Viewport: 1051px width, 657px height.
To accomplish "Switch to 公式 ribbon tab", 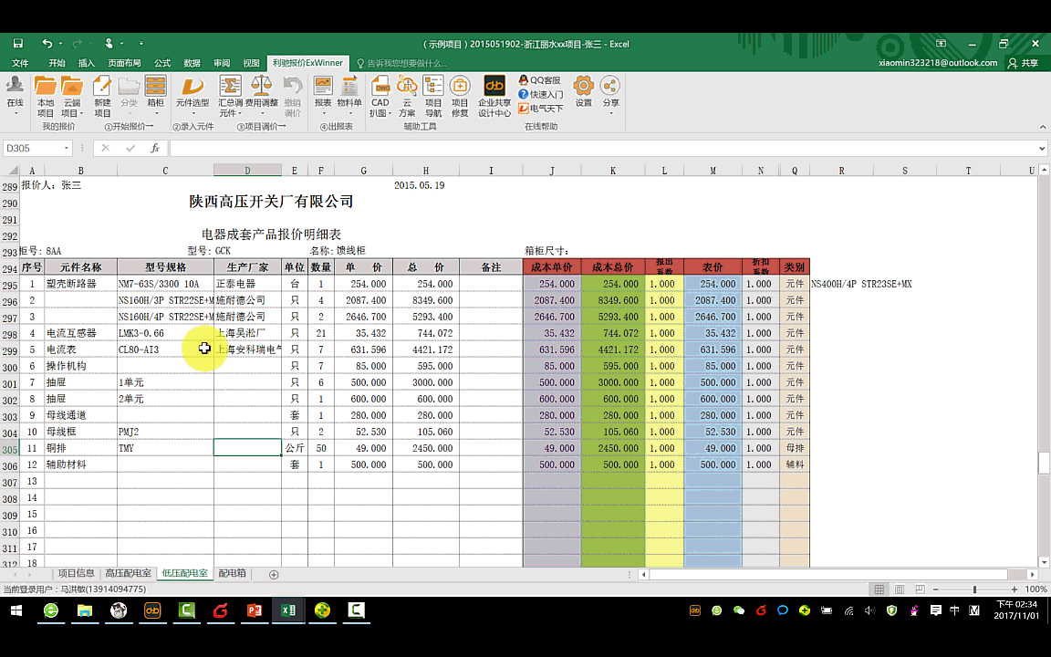I will click(x=162, y=63).
